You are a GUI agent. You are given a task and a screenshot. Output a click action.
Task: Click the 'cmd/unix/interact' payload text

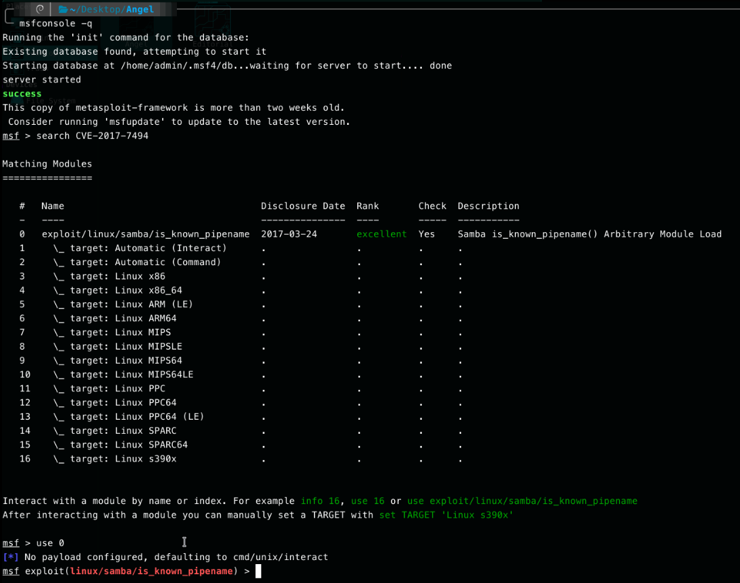pyautogui.click(x=280, y=557)
